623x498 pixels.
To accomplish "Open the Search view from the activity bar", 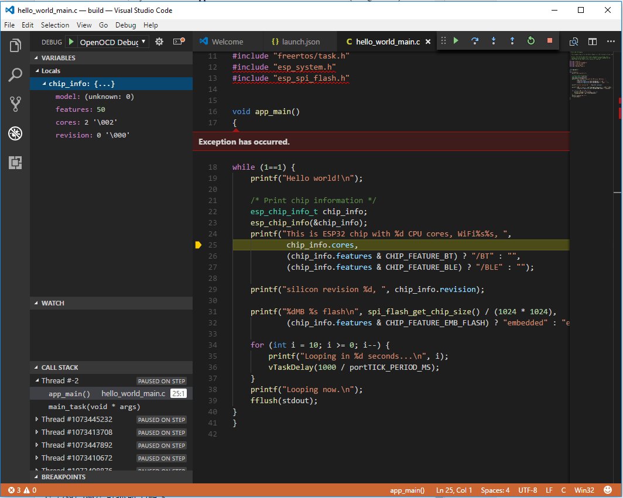I will [x=16, y=75].
